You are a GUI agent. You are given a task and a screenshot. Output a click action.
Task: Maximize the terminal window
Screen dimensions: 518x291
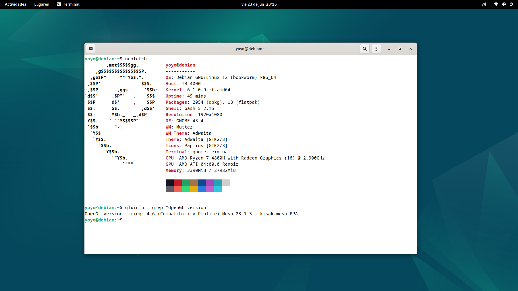coord(400,49)
